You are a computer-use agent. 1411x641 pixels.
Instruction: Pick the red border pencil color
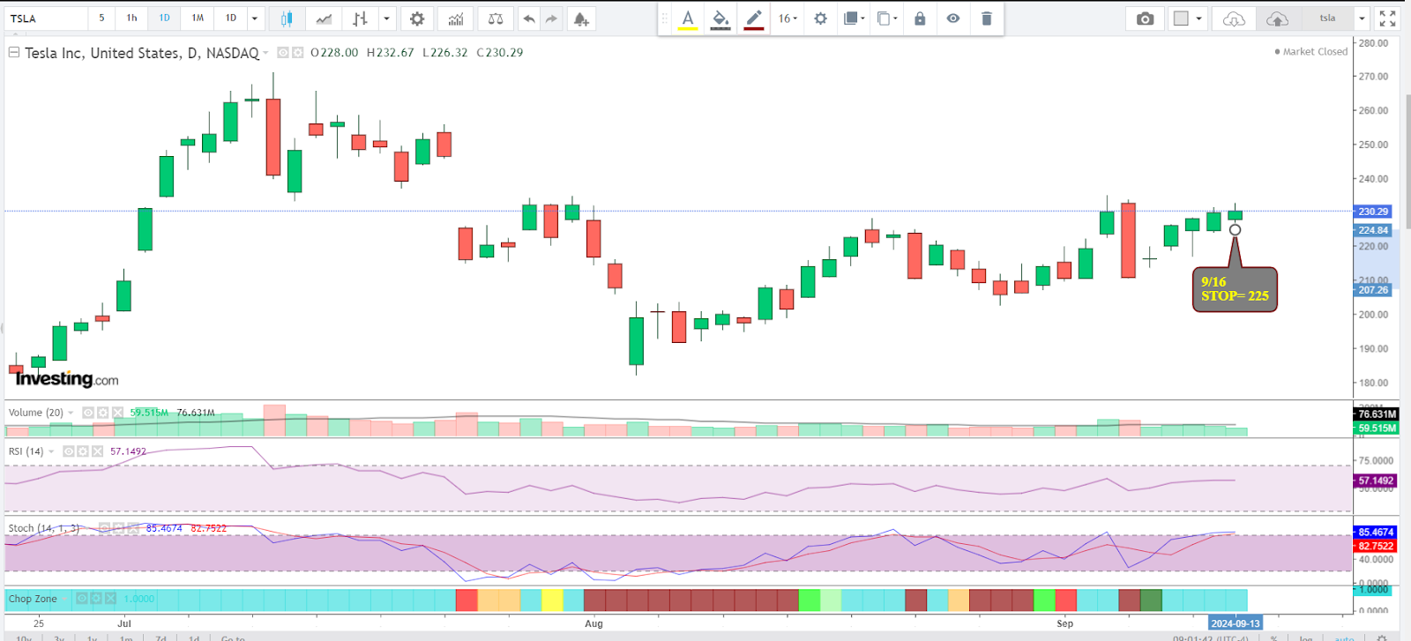[753, 19]
